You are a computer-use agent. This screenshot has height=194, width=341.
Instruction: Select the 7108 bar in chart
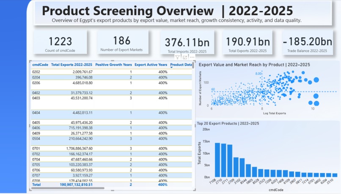pyautogui.click(x=217, y=160)
